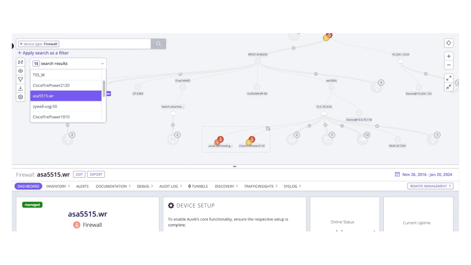Select zywall-usg-50 in search results
The image size is (471, 265).
click(66, 106)
